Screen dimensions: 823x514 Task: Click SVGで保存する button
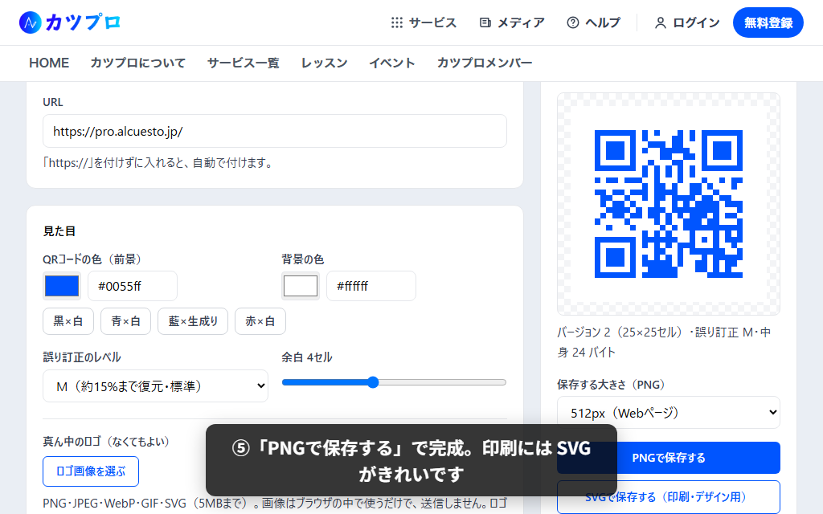click(668, 496)
